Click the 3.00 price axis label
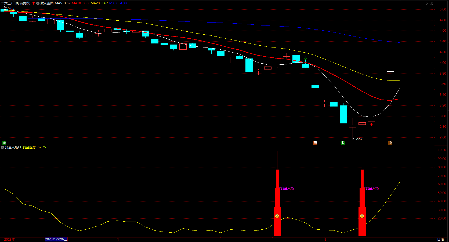 click(x=443, y=116)
